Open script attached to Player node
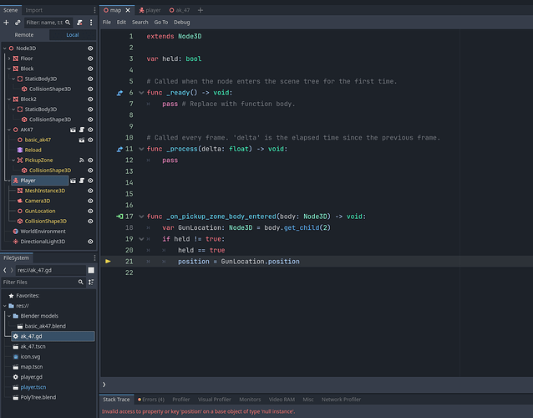 (82, 181)
